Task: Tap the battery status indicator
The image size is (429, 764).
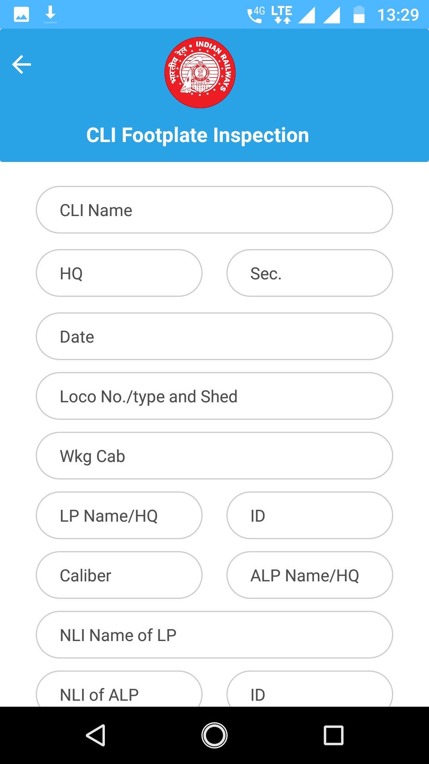Action: (x=359, y=14)
